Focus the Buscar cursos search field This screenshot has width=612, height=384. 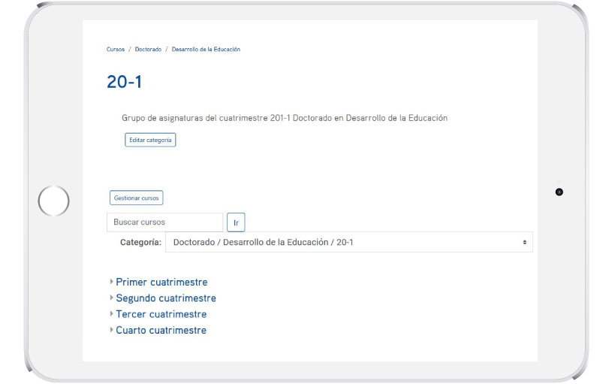click(164, 222)
